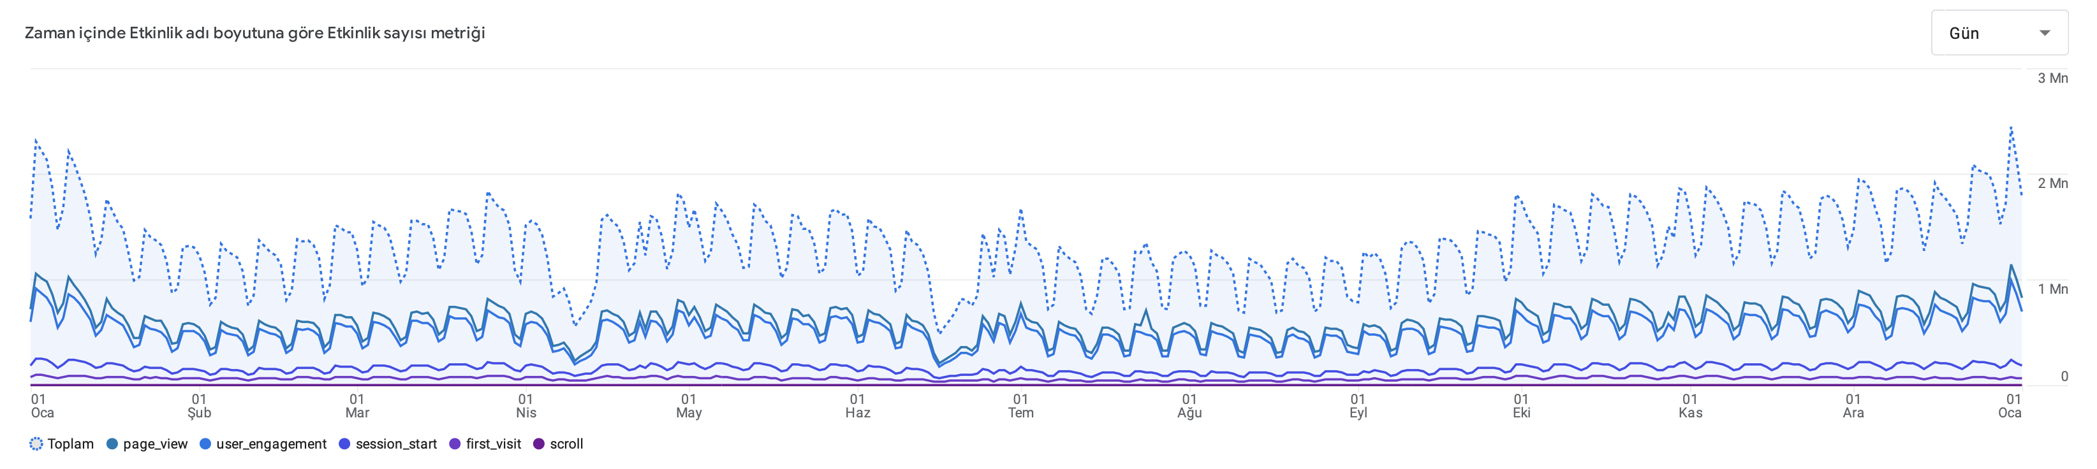This screenshot has height=469, width=2097.
Task: Hide the first_visit series via legend
Action: pyautogui.click(x=492, y=444)
